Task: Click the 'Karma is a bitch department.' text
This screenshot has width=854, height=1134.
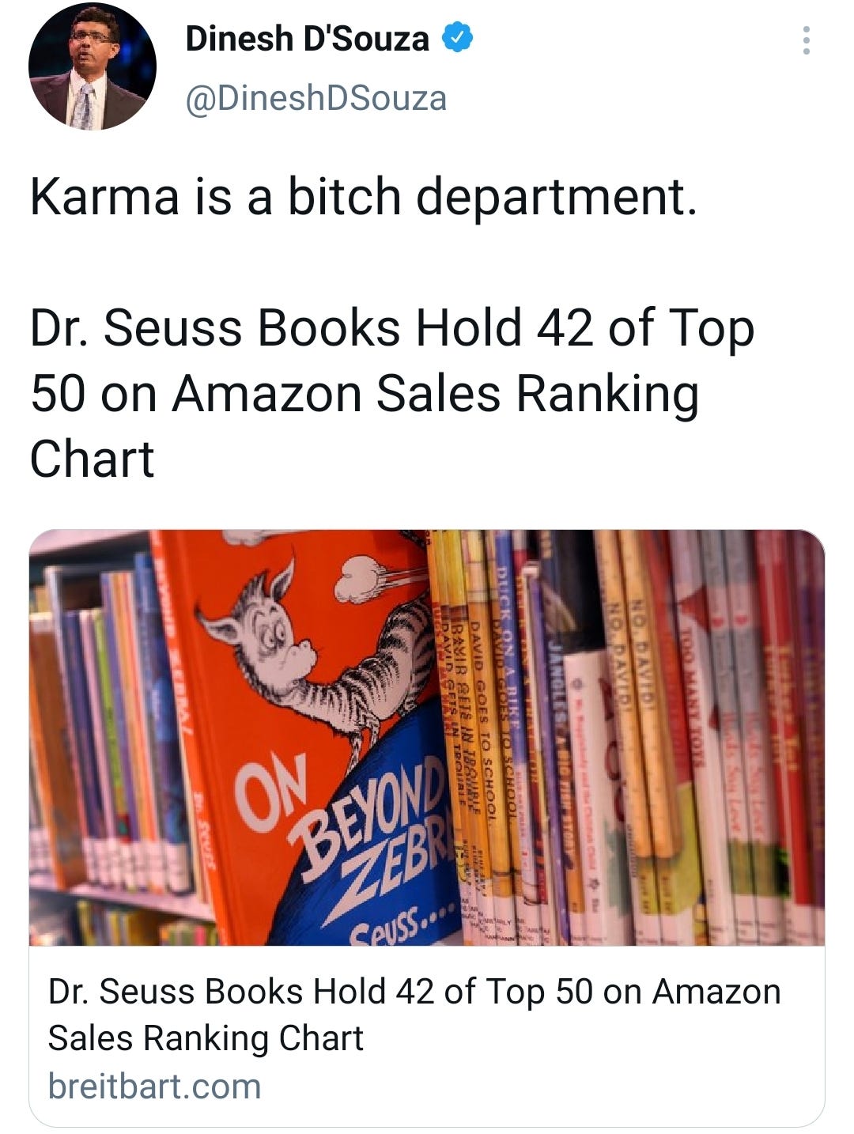Action: click(365, 196)
